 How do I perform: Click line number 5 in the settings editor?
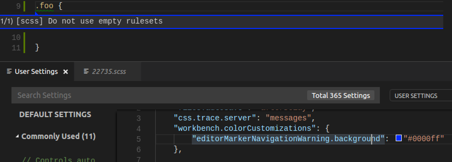[139, 139]
